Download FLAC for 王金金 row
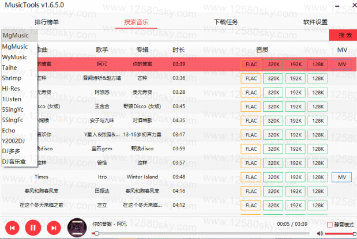 (251, 107)
